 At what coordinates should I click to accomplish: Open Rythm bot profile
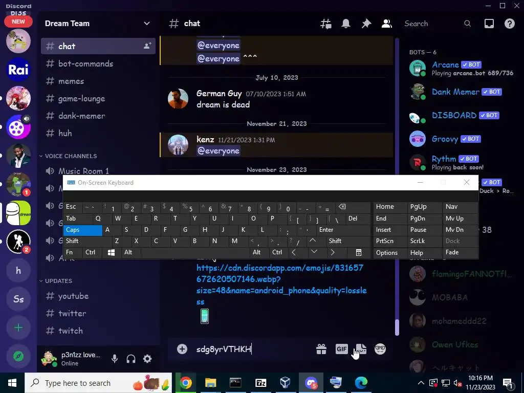click(463, 162)
